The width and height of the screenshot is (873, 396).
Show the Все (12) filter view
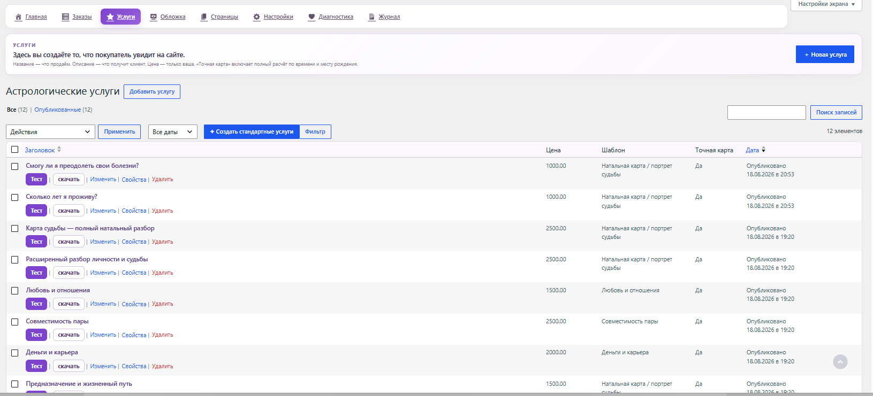point(17,110)
